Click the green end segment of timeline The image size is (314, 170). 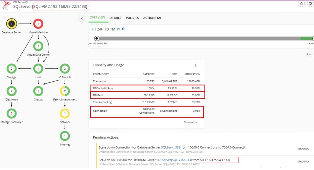pyautogui.click(x=306, y=38)
